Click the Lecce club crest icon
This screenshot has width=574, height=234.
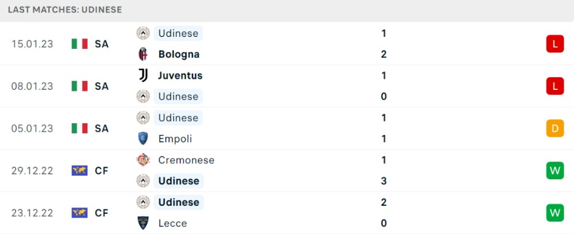[143, 223]
